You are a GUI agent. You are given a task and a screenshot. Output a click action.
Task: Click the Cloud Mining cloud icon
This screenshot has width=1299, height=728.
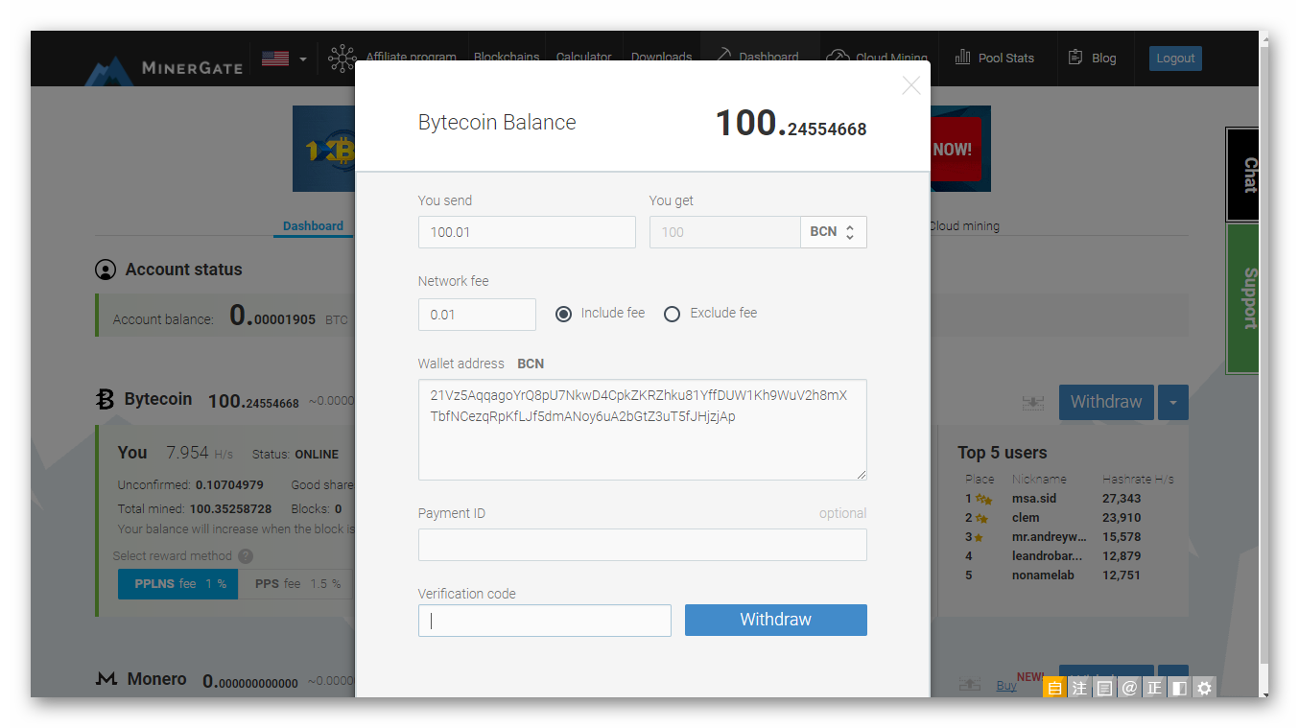coord(838,58)
